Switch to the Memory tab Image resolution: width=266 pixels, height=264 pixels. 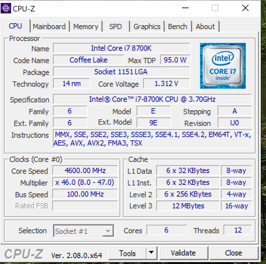click(86, 26)
